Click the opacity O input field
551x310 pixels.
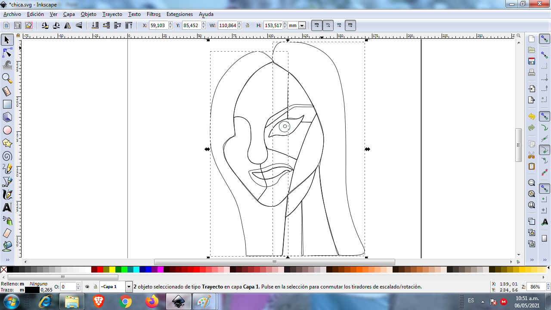(68, 286)
